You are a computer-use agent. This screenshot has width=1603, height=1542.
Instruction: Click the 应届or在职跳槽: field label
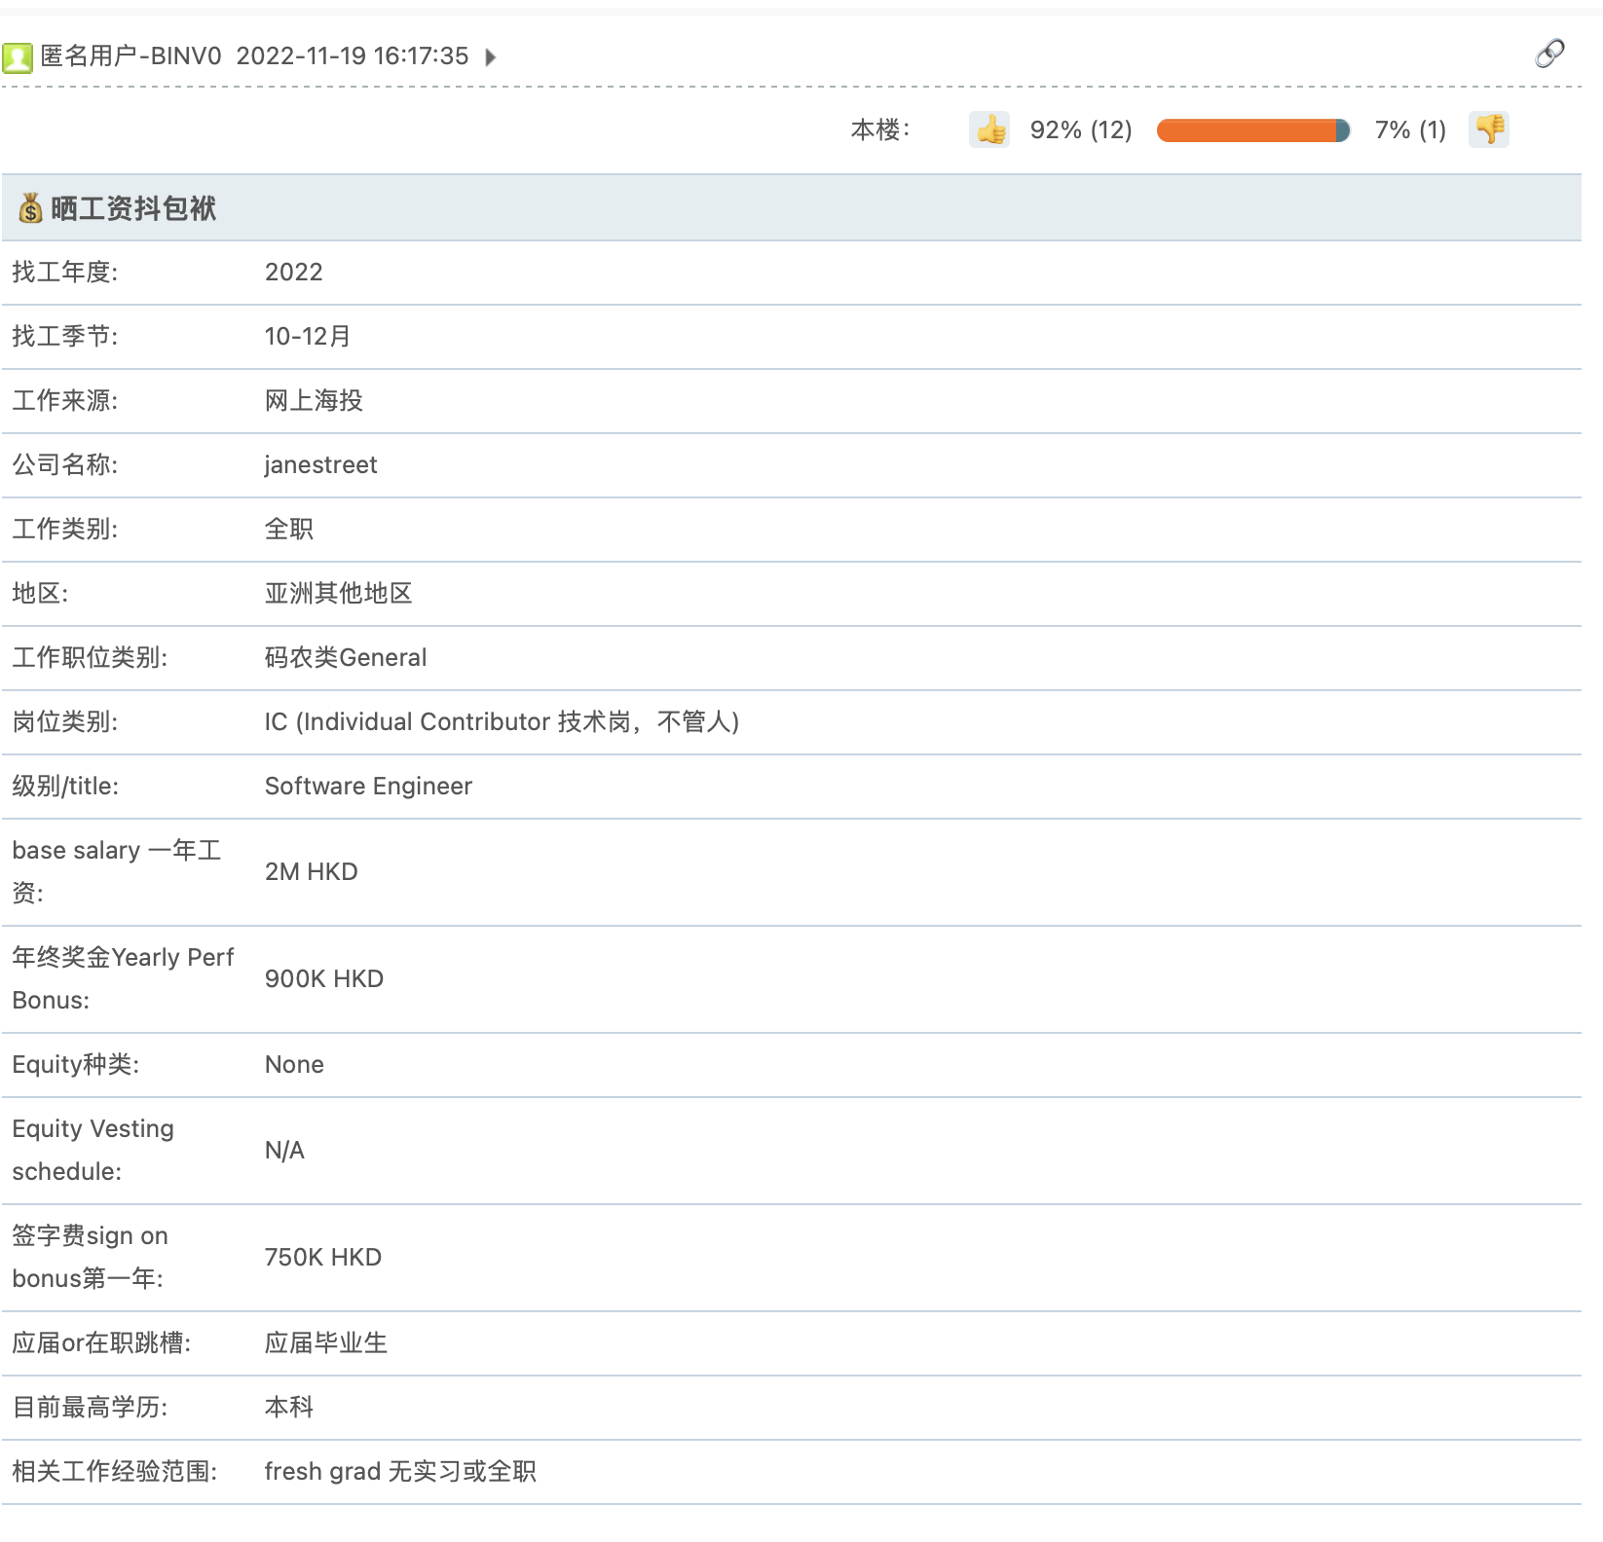coord(101,1342)
